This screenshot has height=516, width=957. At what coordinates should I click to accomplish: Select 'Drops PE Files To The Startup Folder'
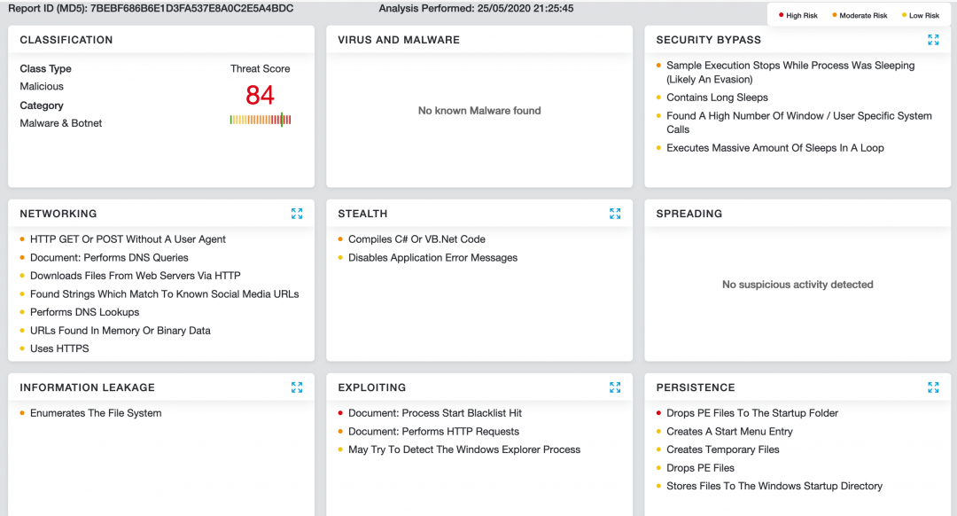click(x=752, y=413)
